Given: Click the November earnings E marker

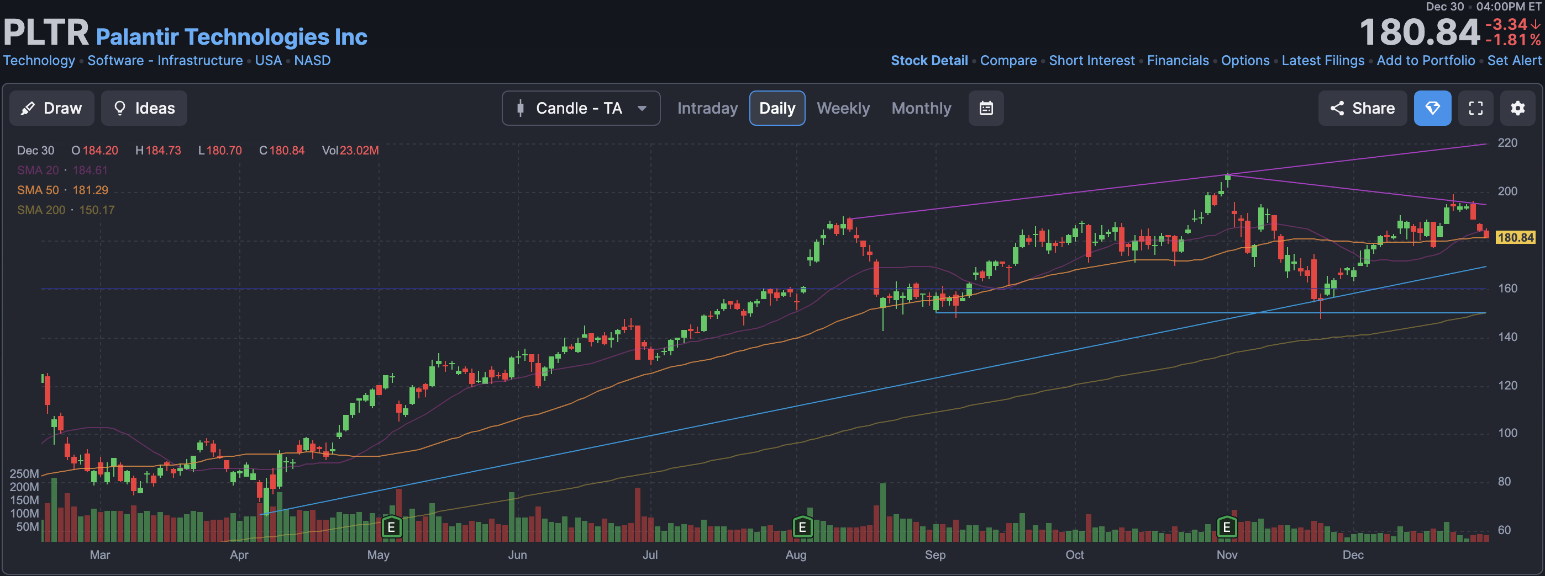Looking at the screenshot, I should point(1227,527).
